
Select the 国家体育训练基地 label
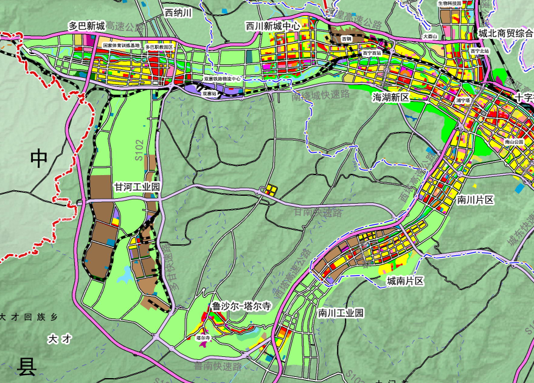tap(121, 45)
